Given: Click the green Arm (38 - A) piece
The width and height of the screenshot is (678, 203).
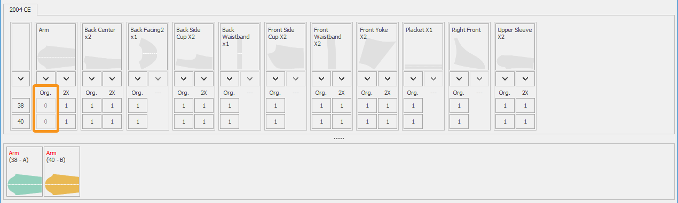Looking at the screenshot, I should tap(25, 172).
